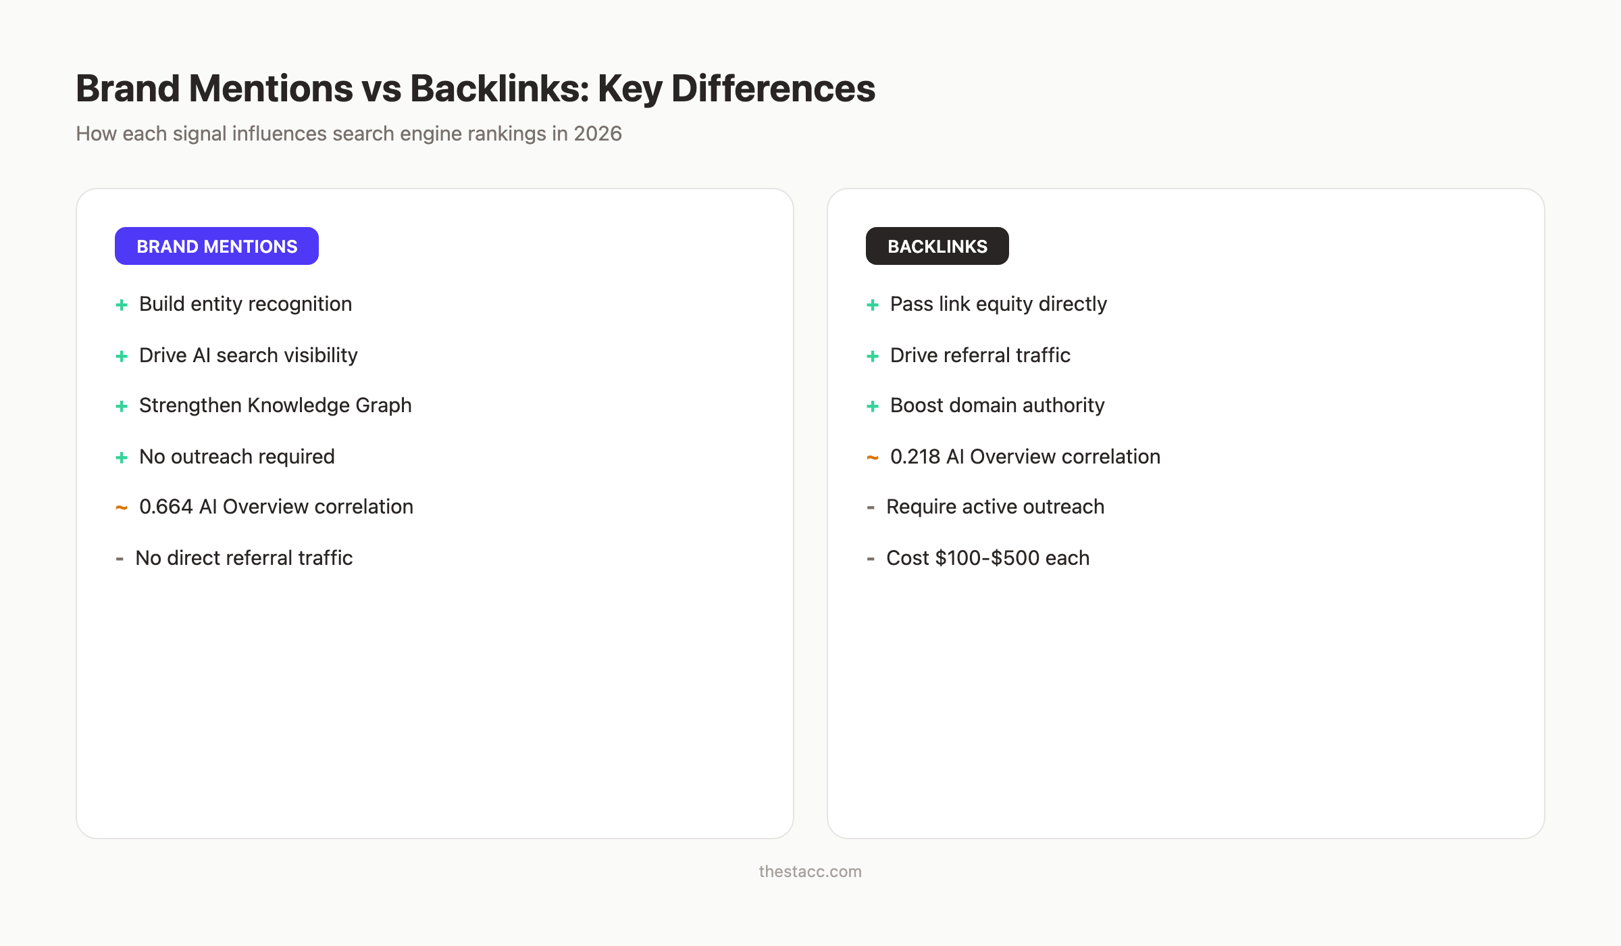Image resolution: width=1621 pixels, height=946 pixels.
Task: Click the tilde icon before 0.664 AI Overview correlation
Action: point(122,507)
